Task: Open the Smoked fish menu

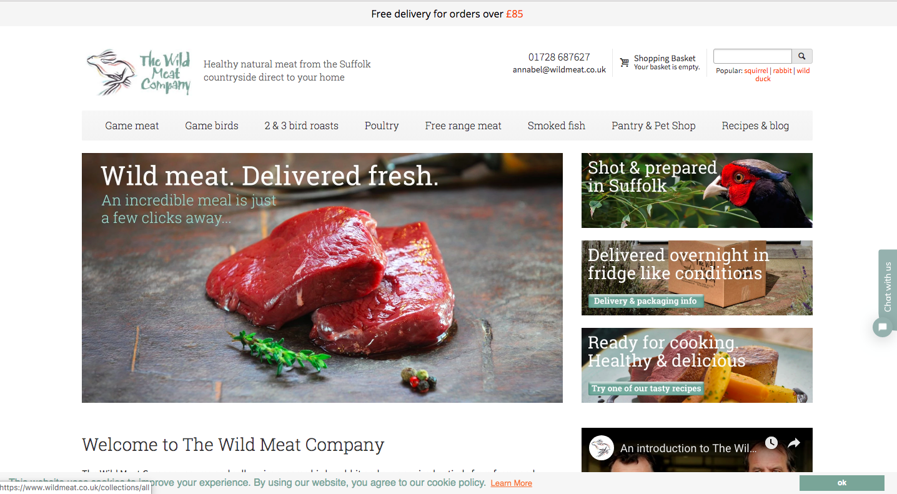Action: click(557, 126)
